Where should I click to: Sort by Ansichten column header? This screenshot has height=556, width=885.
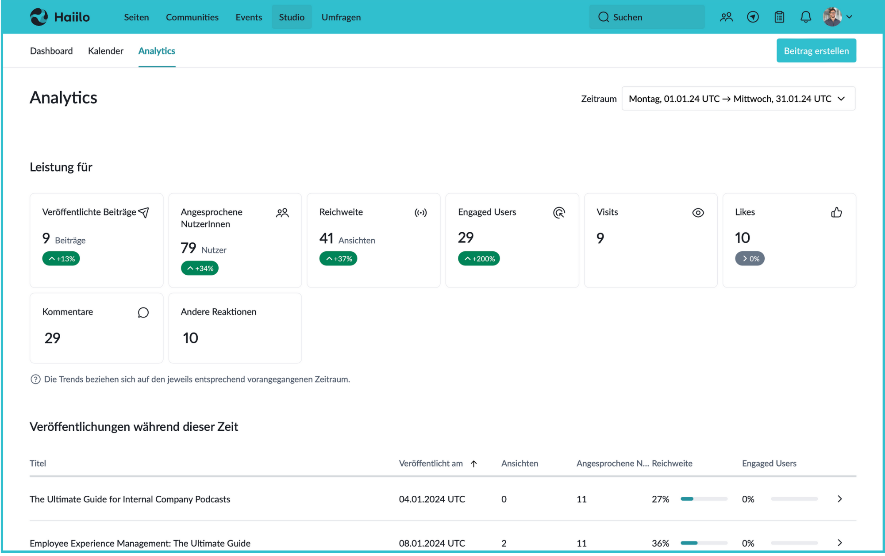519,463
